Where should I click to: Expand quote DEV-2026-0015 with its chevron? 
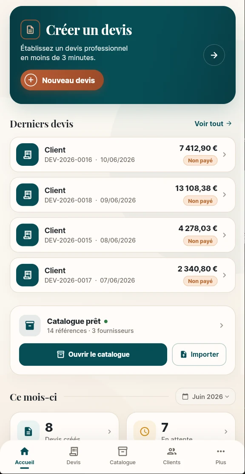pyautogui.click(x=224, y=235)
